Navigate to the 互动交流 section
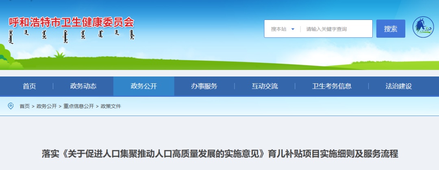The image size is (439, 170). tap(265, 86)
